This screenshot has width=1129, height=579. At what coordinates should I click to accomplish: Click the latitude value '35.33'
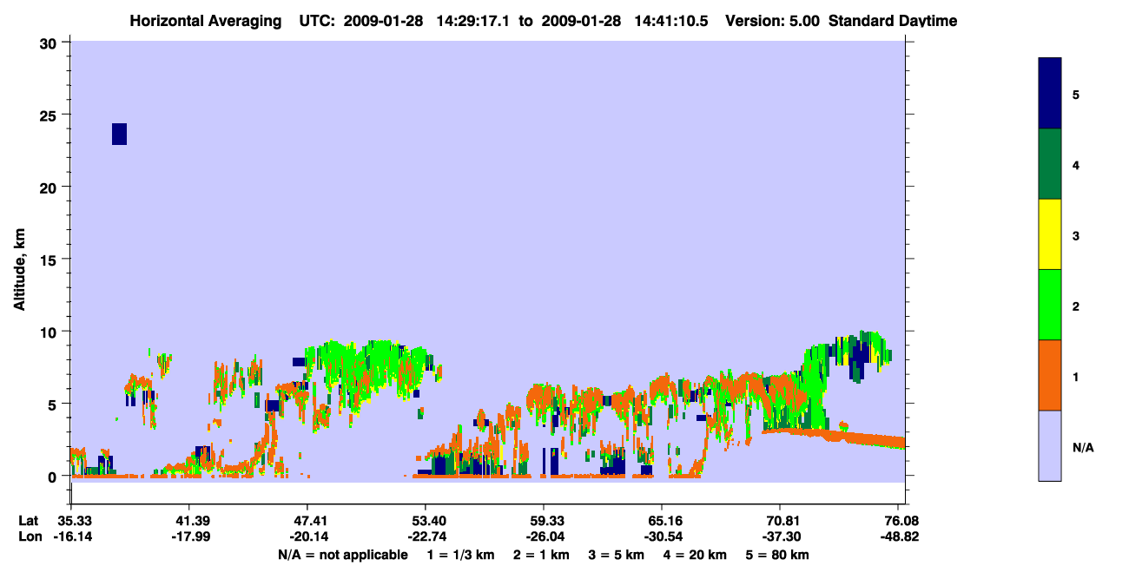click(73, 520)
